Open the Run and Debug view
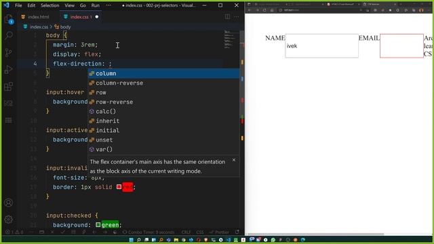The image size is (434, 244). (x=9, y=69)
